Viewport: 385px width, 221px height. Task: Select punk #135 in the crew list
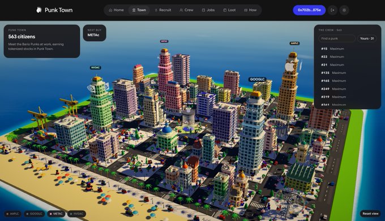click(348, 73)
